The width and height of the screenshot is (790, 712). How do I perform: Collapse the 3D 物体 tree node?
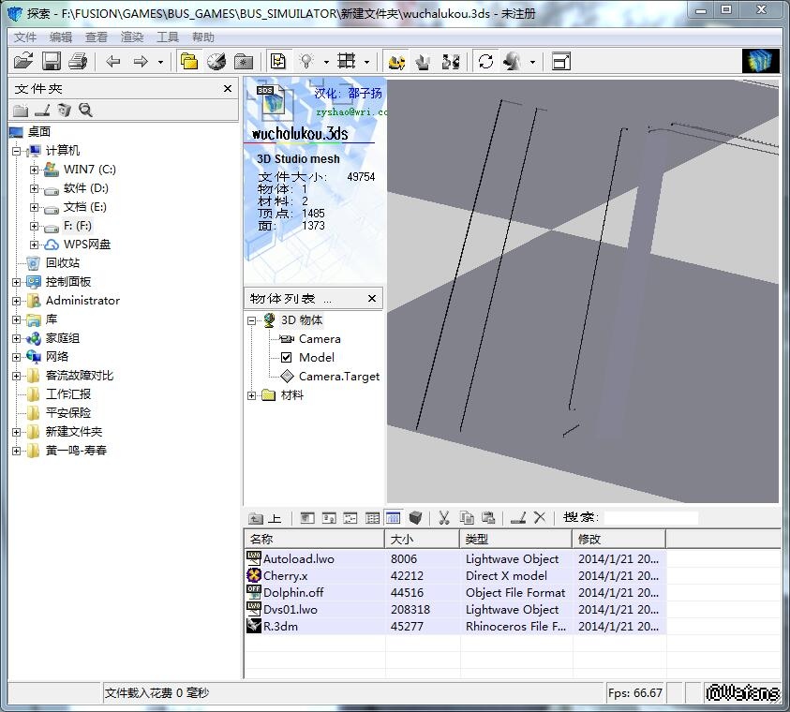[x=251, y=320]
